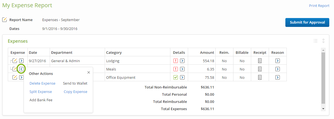Open the receipt icon for Lodging expense
334x119 pixels.
tap(260, 61)
